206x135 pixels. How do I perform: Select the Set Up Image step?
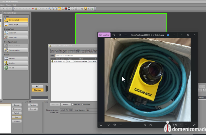16,24
